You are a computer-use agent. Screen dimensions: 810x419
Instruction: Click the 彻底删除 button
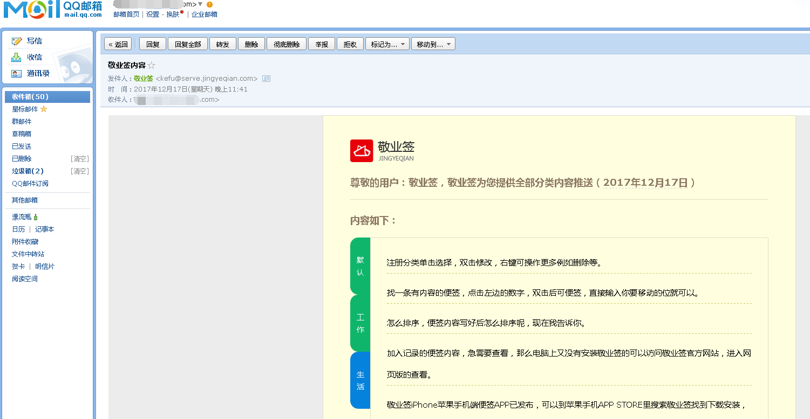(x=287, y=44)
